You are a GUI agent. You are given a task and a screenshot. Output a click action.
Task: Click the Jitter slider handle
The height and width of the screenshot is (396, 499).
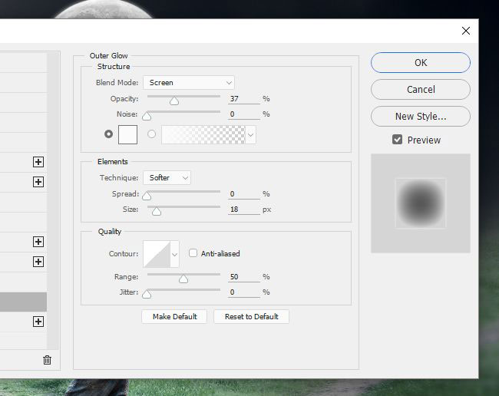(147, 294)
